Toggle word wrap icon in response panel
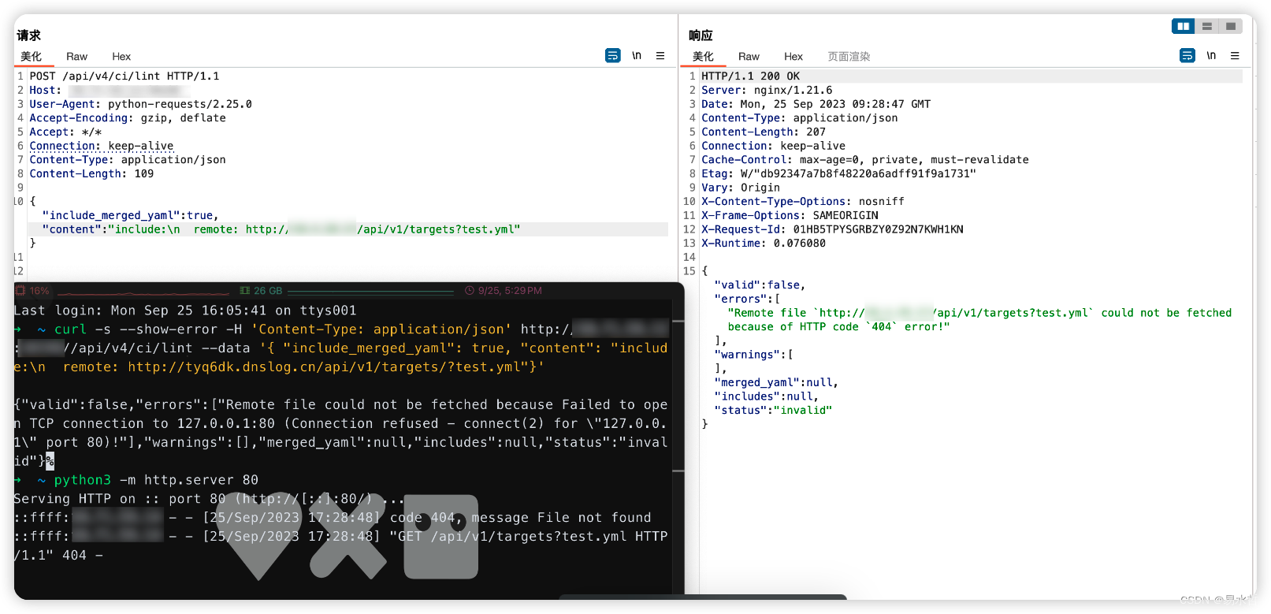The width and height of the screenshot is (1271, 614). point(1187,56)
